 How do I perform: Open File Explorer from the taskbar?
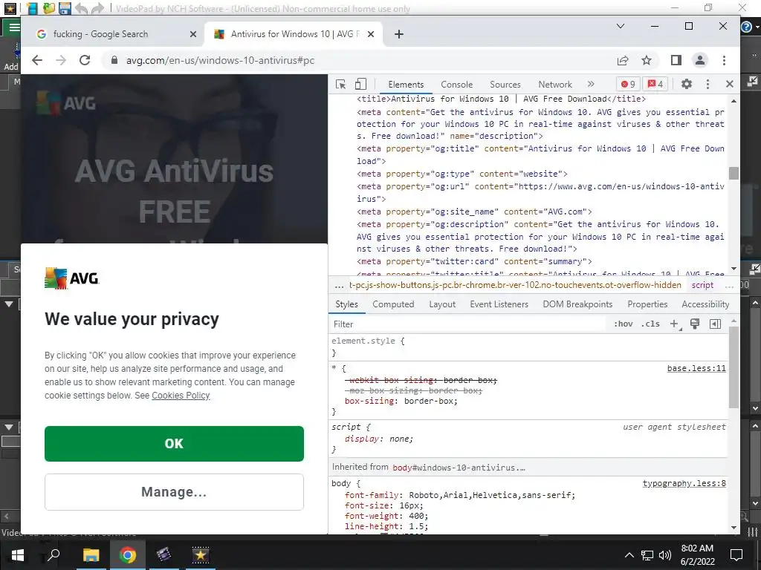click(x=91, y=555)
